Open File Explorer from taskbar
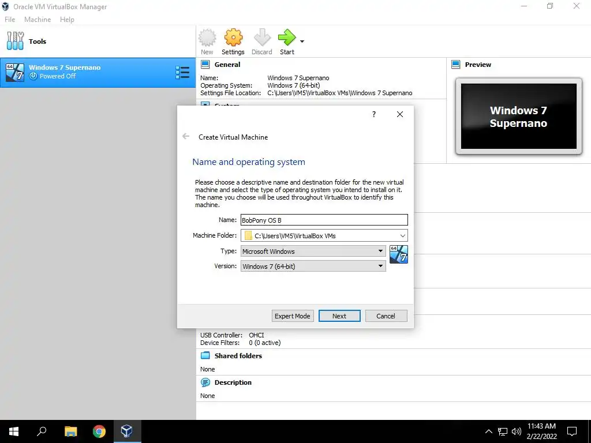The image size is (591, 443). click(70, 431)
